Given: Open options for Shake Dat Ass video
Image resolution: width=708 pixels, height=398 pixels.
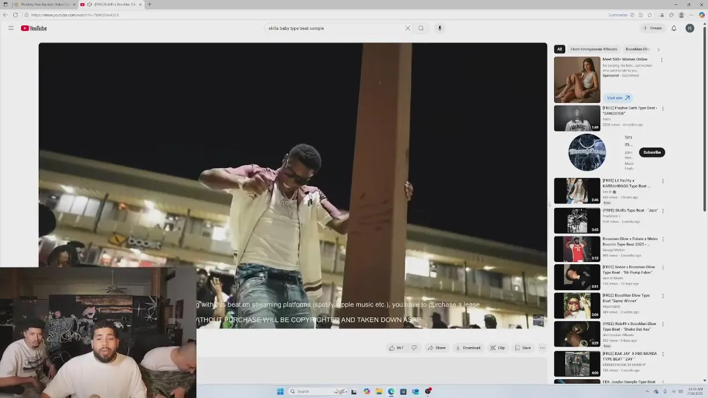Looking at the screenshot, I should (663, 324).
